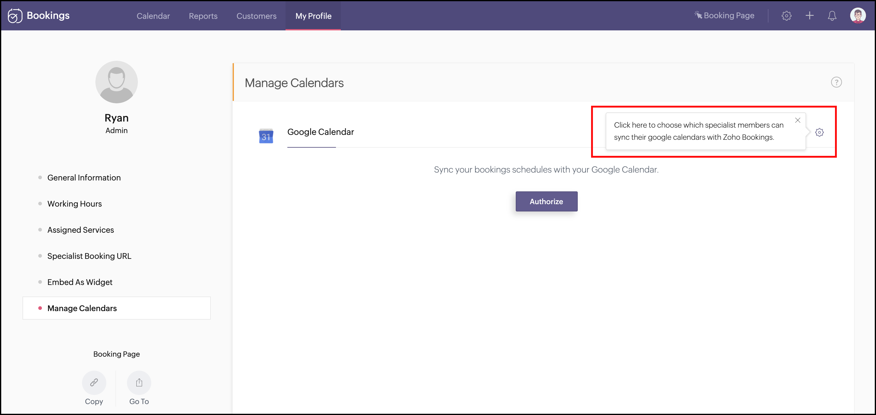This screenshot has width=876, height=415.
Task: Click the Bookings logo icon
Action: (15, 16)
